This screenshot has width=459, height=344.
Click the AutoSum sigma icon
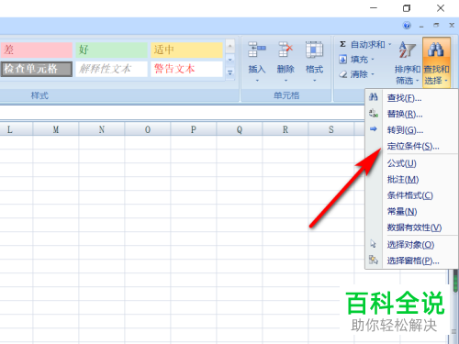(342, 44)
